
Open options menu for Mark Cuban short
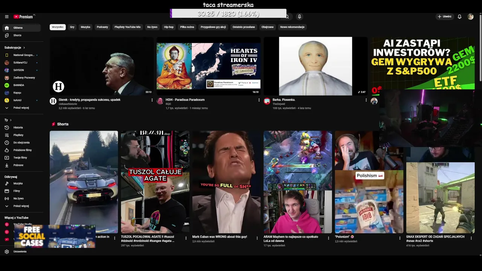point(257,238)
